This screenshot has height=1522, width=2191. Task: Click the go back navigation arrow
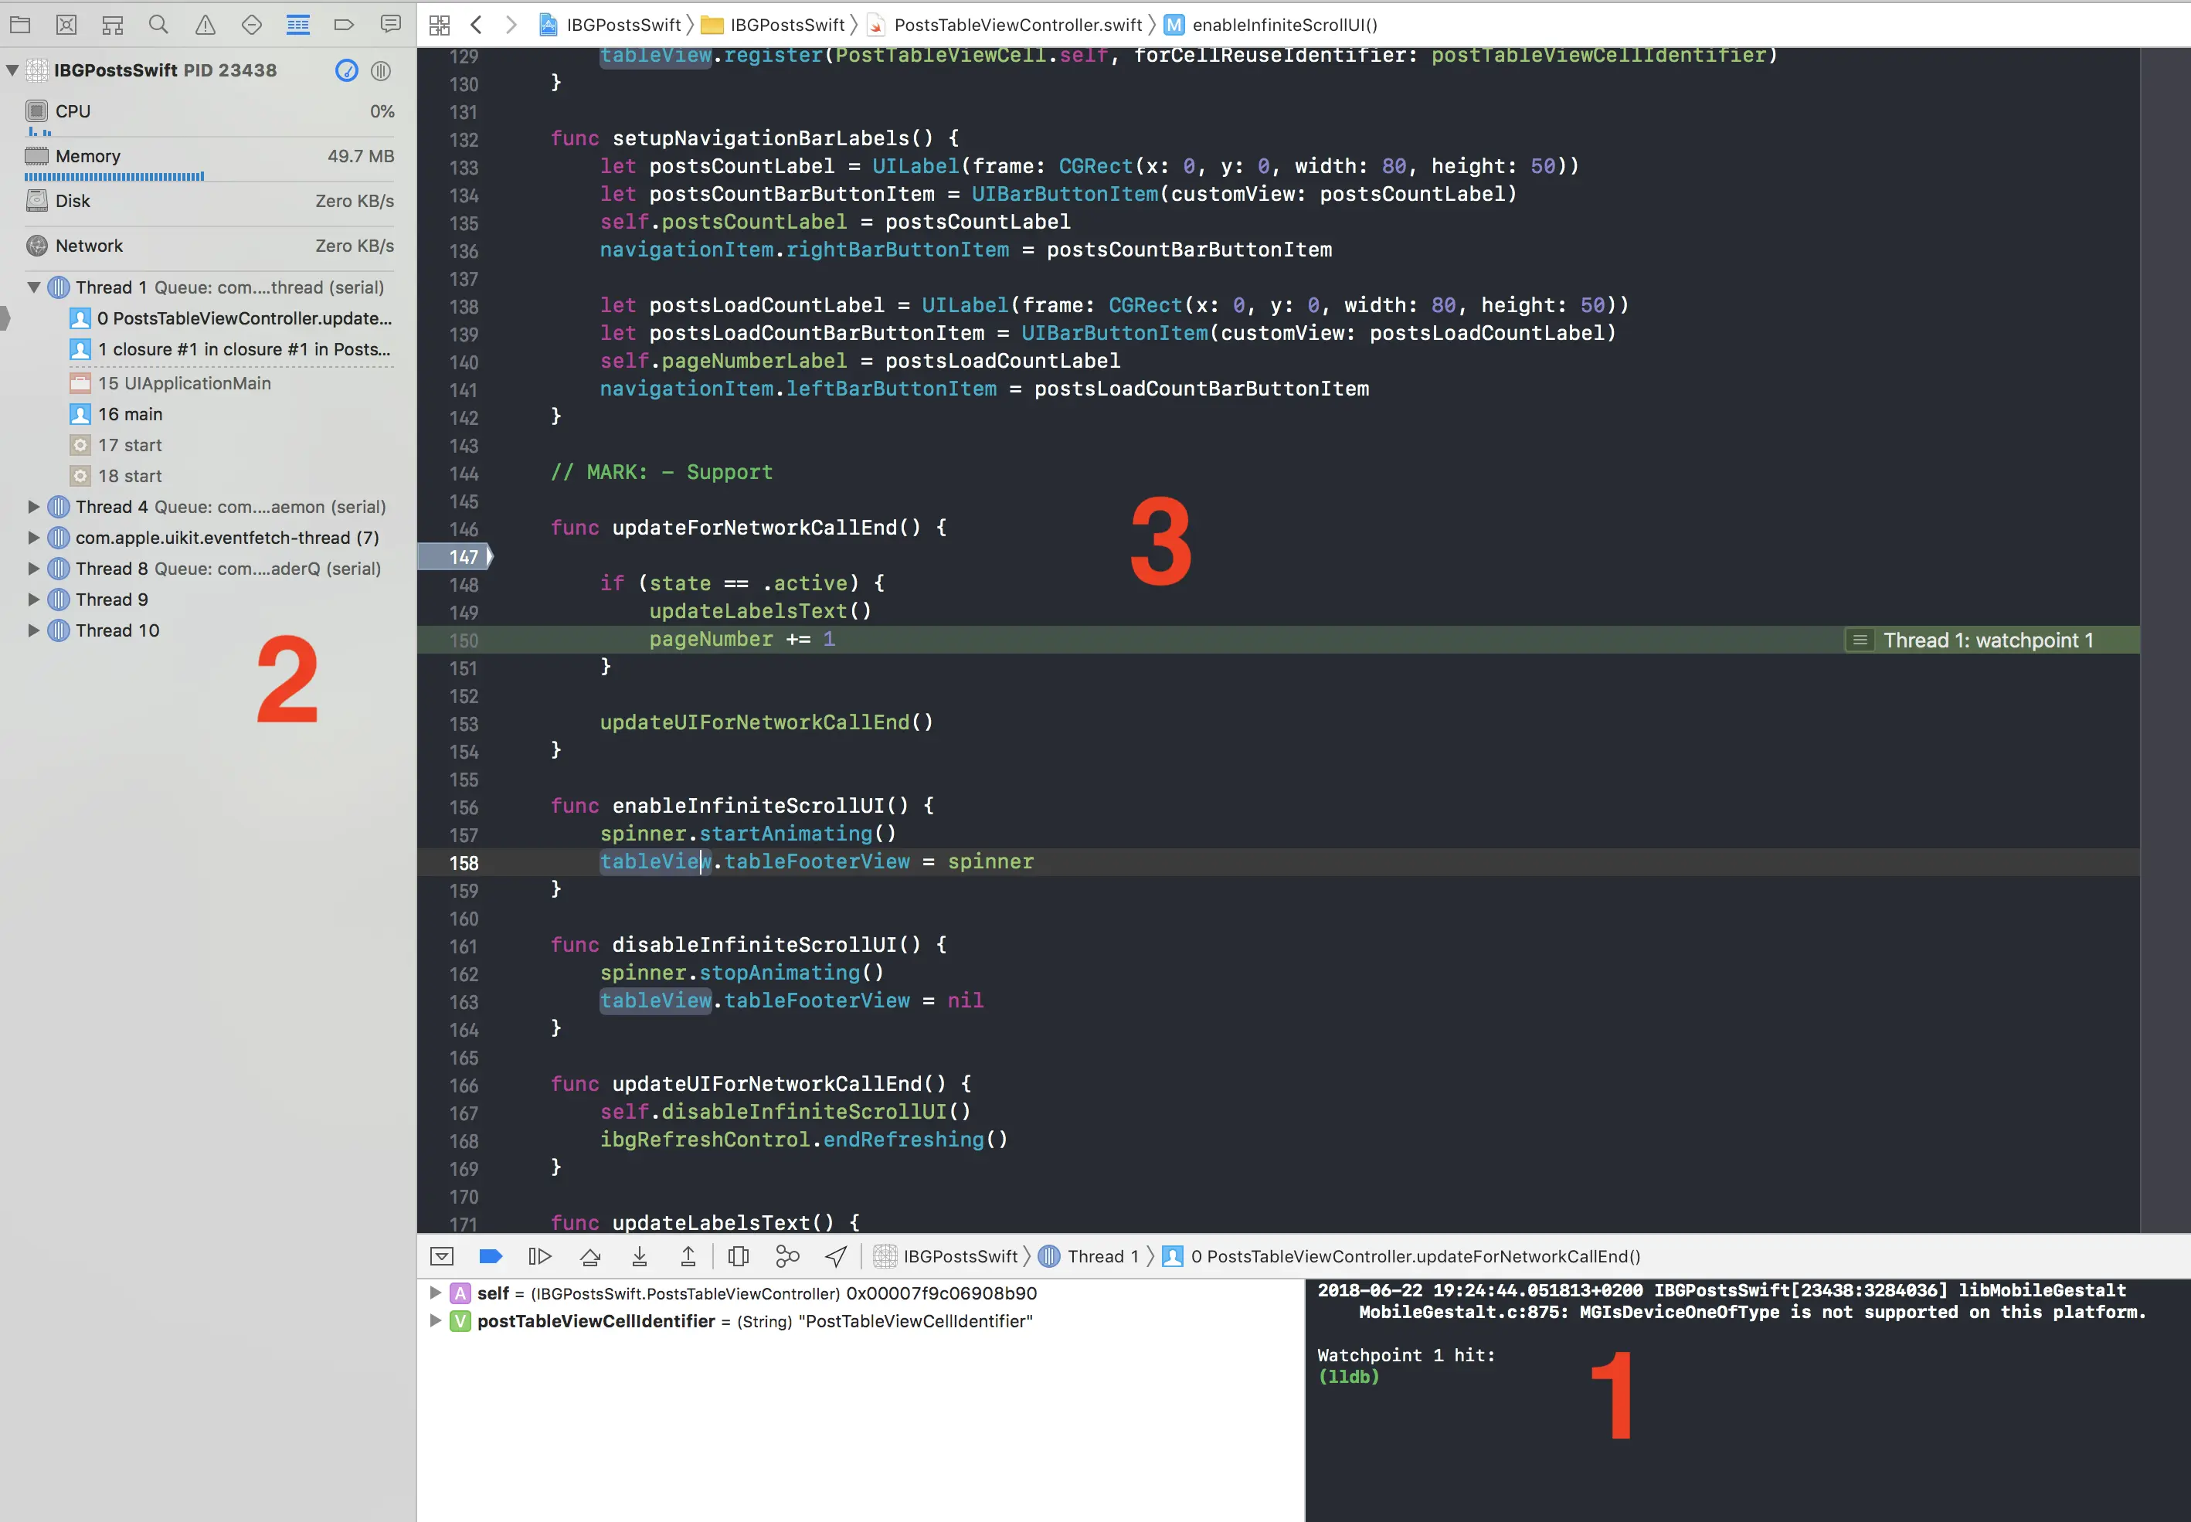click(x=476, y=25)
